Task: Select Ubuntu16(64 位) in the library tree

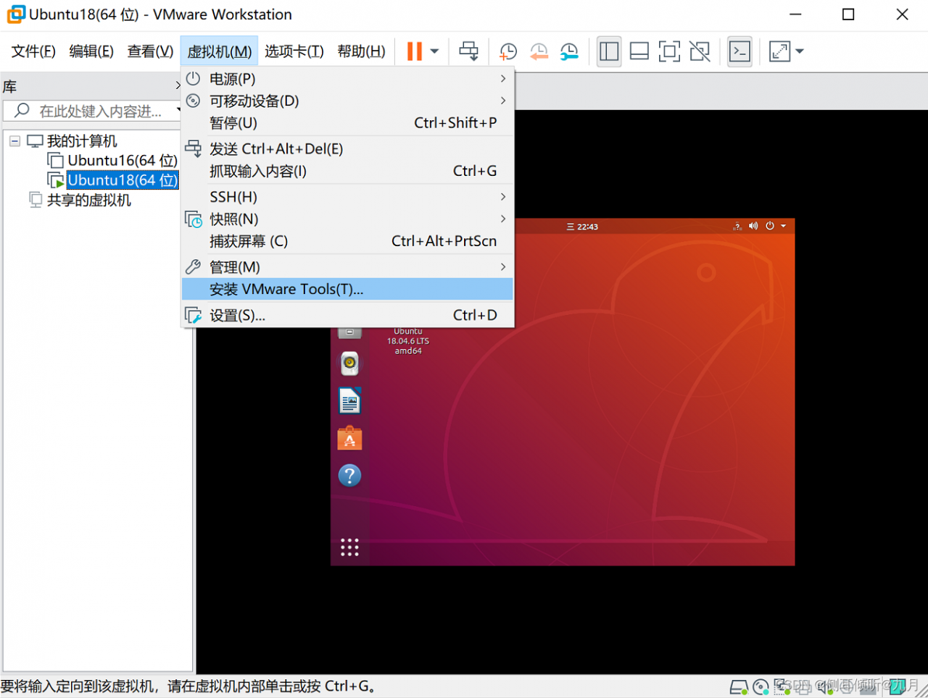Action: tap(123, 161)
